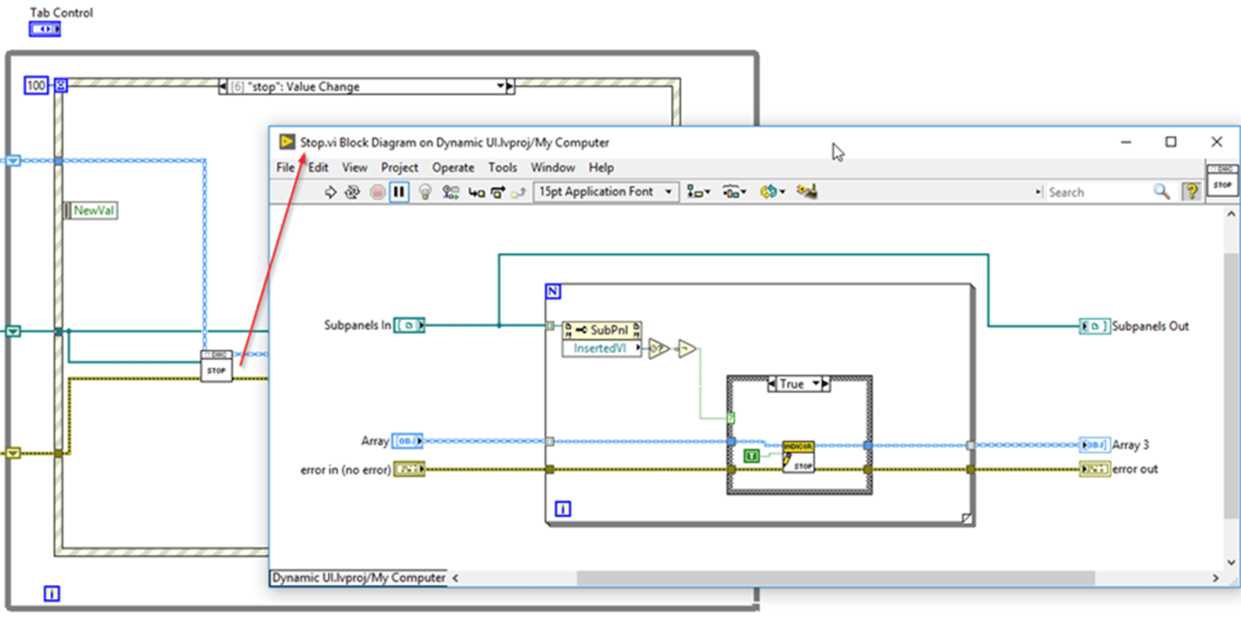Select the Subpanels In control terminal
The width and height of the screenshot is (1241, 620).
point(410,325)
